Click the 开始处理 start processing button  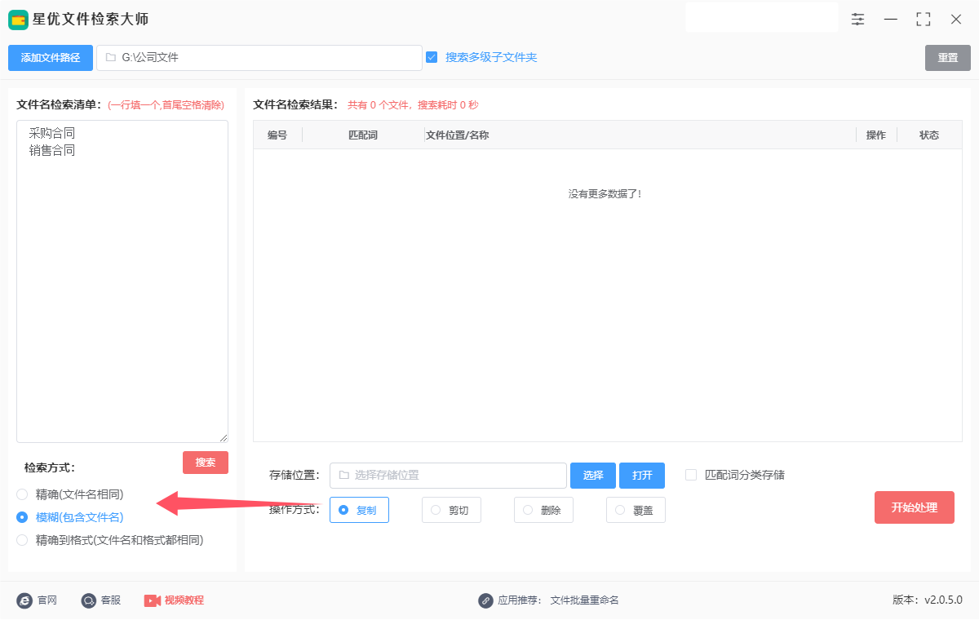(x=915, y=507)
